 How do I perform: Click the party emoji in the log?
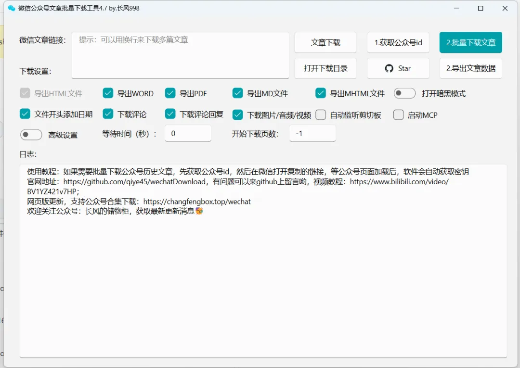199,211
